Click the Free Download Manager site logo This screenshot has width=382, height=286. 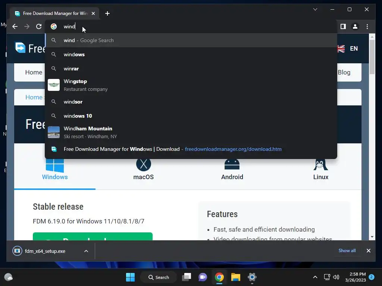tap(30, 48)
